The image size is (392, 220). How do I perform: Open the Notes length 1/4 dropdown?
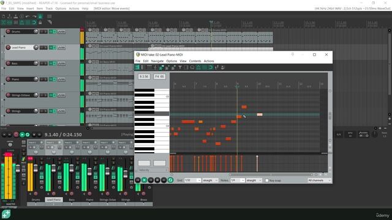pyautogui.click(x=238, y=180)
